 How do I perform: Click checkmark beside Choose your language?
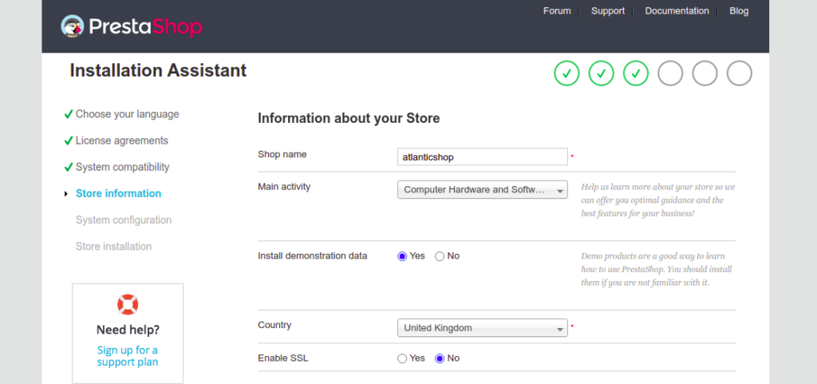69,114
